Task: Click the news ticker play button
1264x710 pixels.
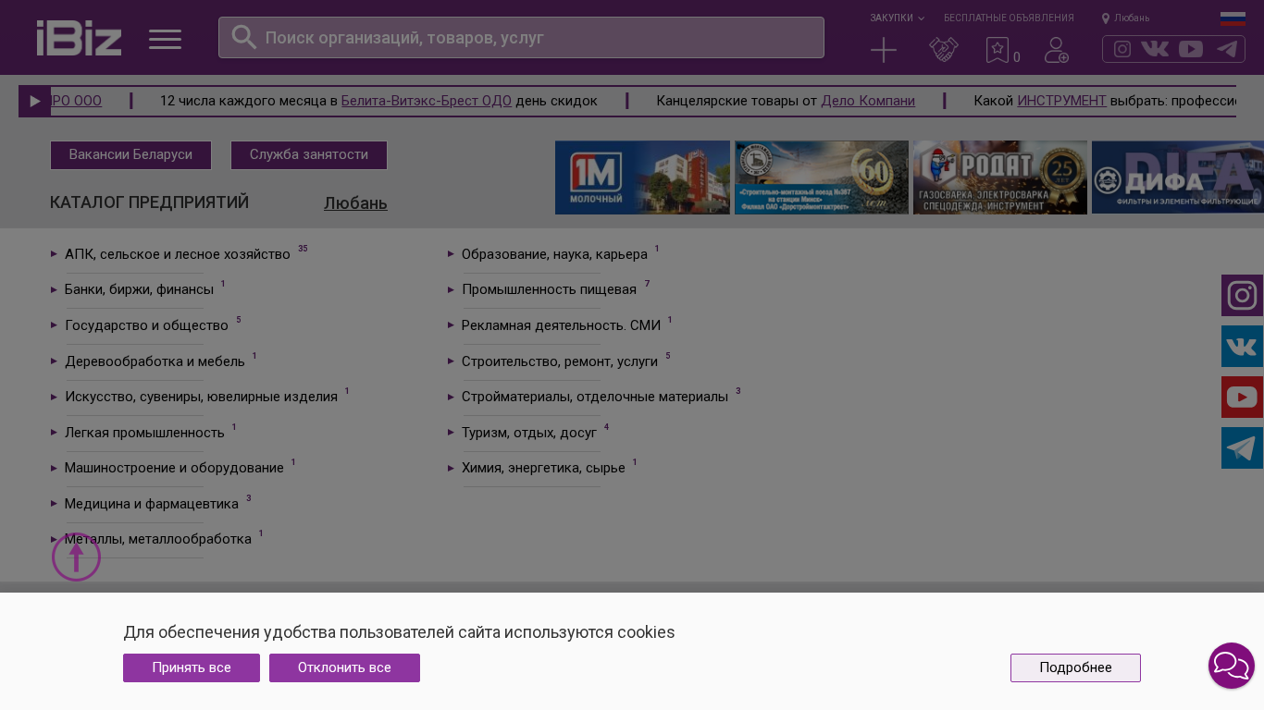Action: coord(34,101)
